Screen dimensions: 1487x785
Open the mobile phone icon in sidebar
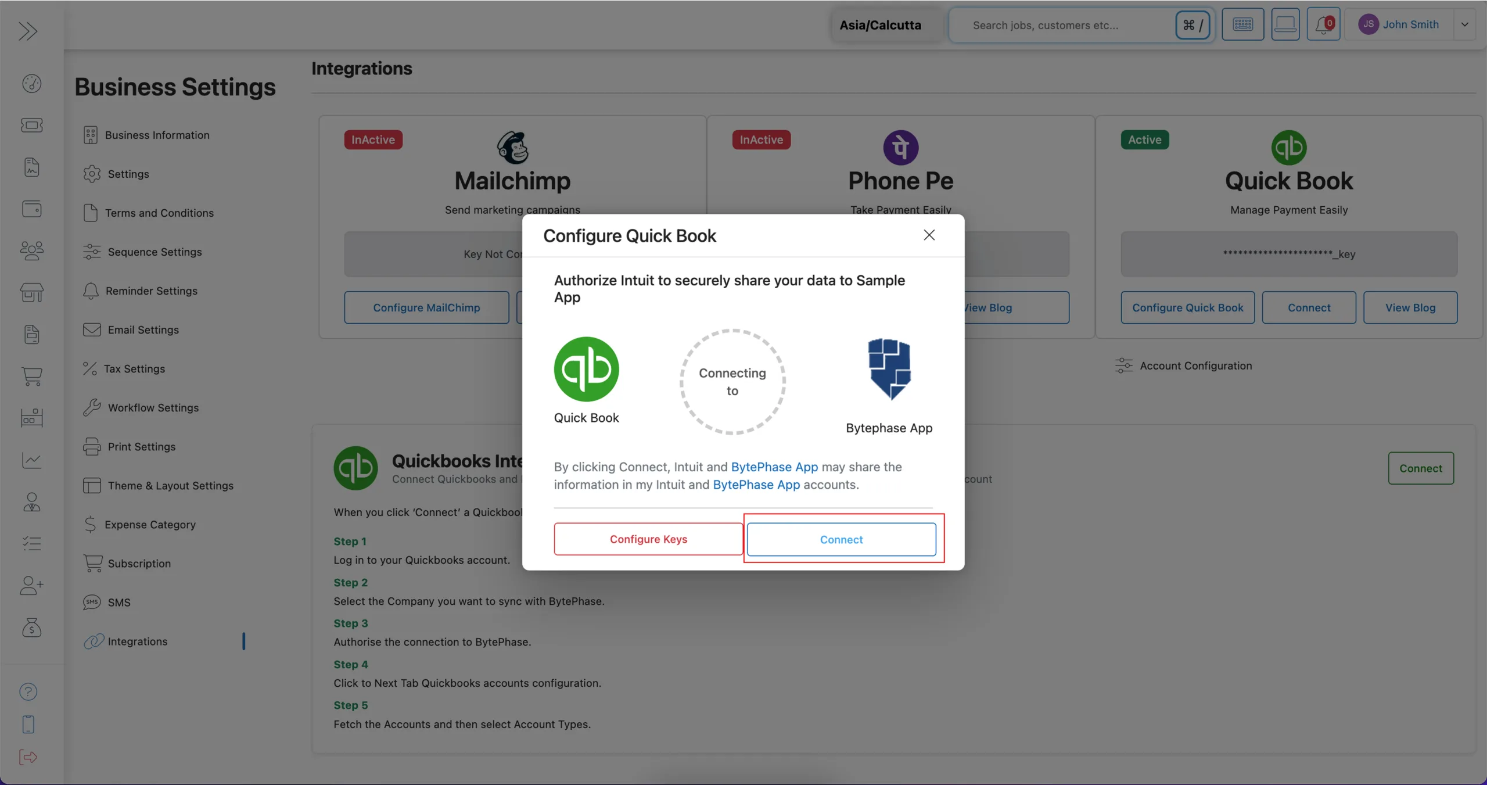(28, 724)
